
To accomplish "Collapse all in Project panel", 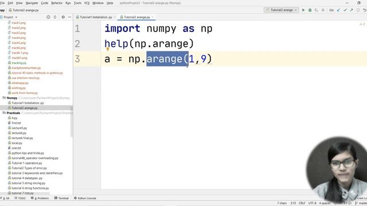I will 55,17.
